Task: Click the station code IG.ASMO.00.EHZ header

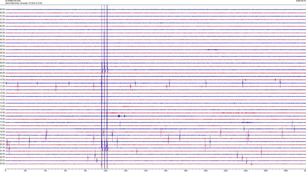Action: tap(13, 1)
